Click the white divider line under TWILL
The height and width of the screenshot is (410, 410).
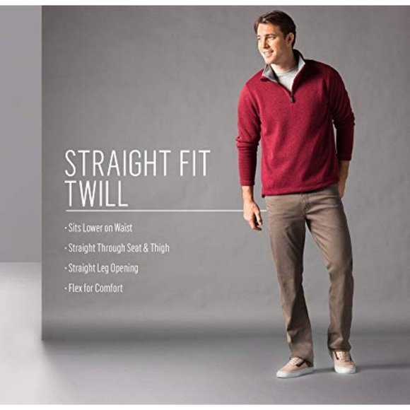(166, 211)
